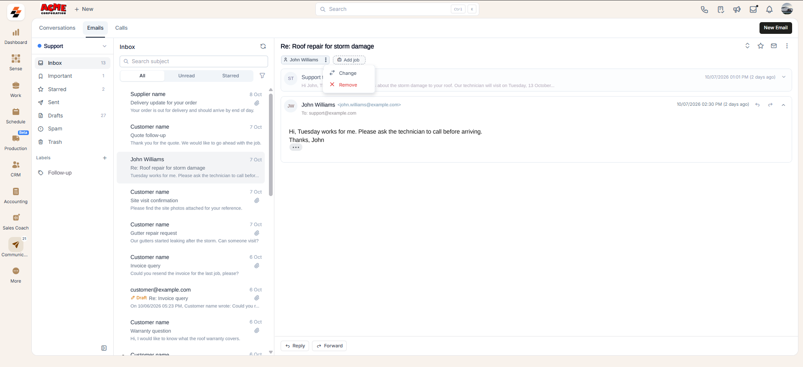Open the Follow-up label
Image resolution: width=803 pixels, height=367 pixels.
point(72,173)
